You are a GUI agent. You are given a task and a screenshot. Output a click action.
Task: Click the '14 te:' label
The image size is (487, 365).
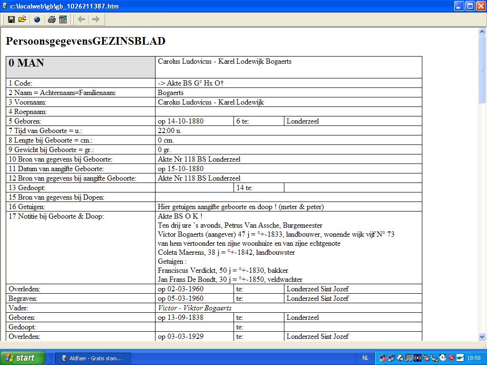click(x=244, y=188)
